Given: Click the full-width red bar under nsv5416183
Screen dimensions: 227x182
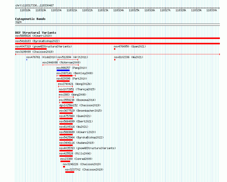Looking at the screenshot, I should point(117,44).
